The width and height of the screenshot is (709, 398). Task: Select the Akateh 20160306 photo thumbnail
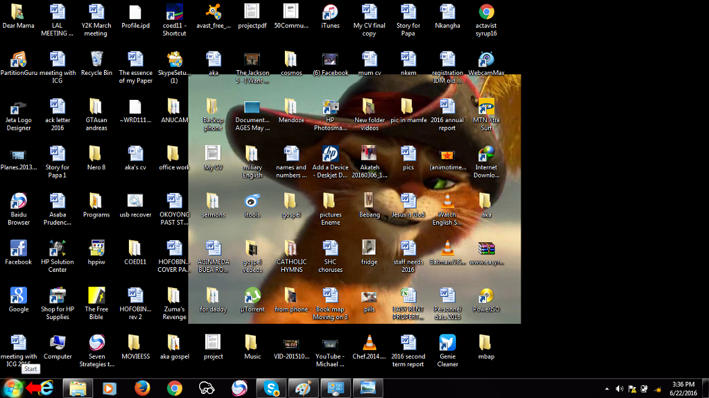[x=369, y=162]
